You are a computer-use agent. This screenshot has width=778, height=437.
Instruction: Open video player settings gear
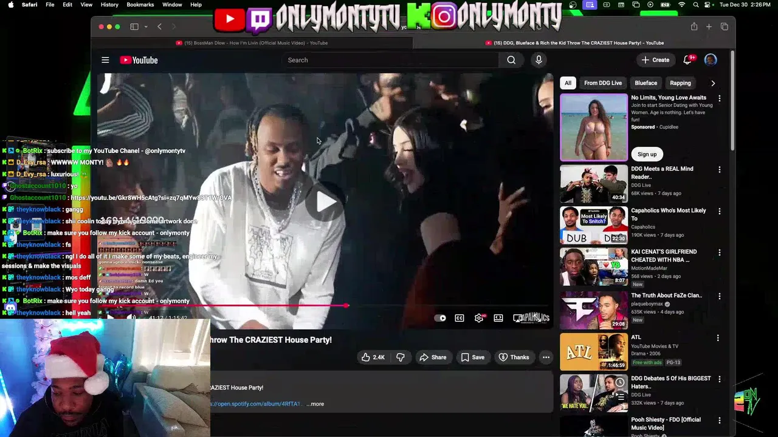point(479,318)
